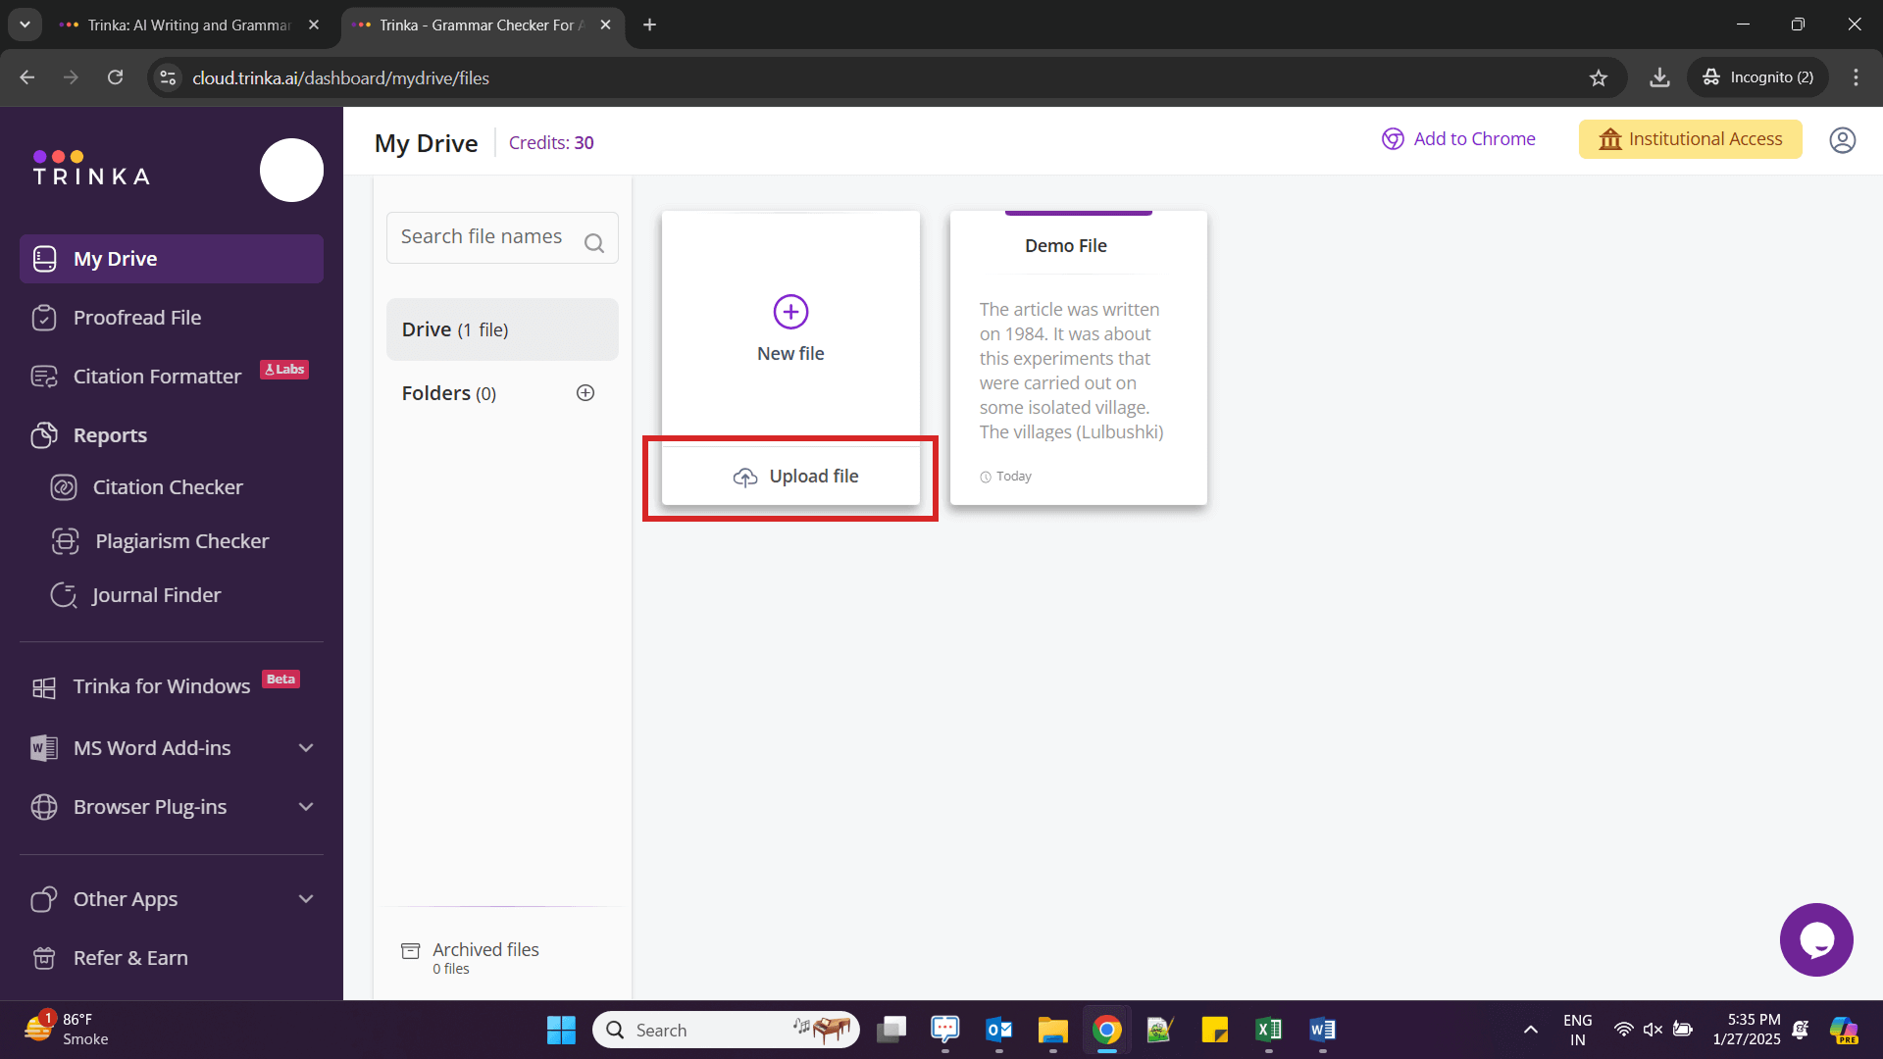Viewport: 1883px width, 1059px height.
Task: Open My Drive in the sidebar
Action: point(172,259)
